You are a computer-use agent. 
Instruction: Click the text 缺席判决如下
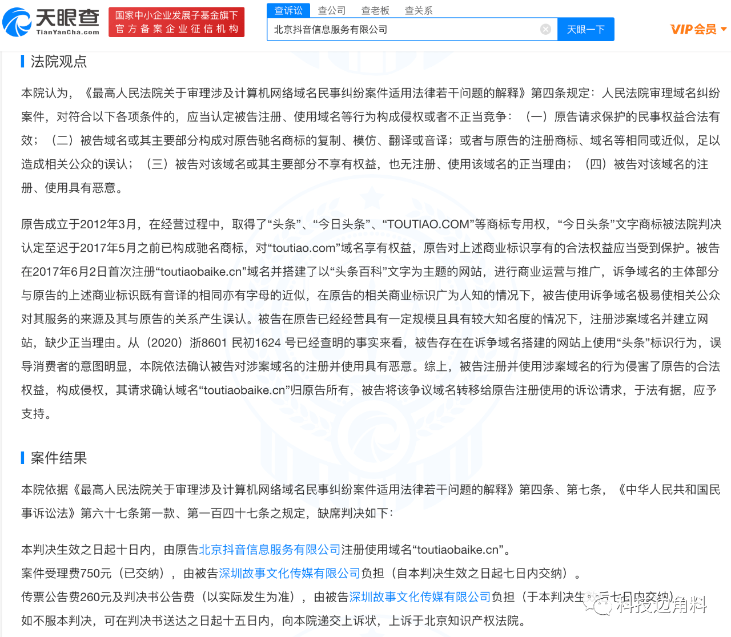(352, 513)
